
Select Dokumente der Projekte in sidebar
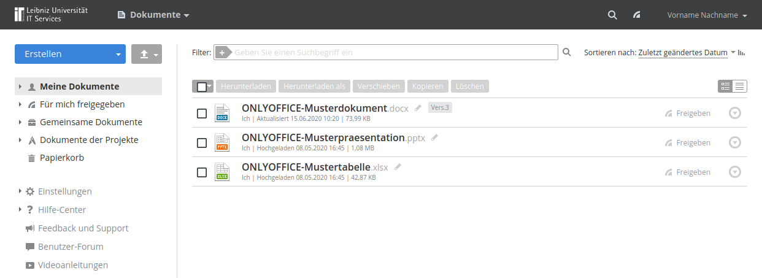(89, 140)
